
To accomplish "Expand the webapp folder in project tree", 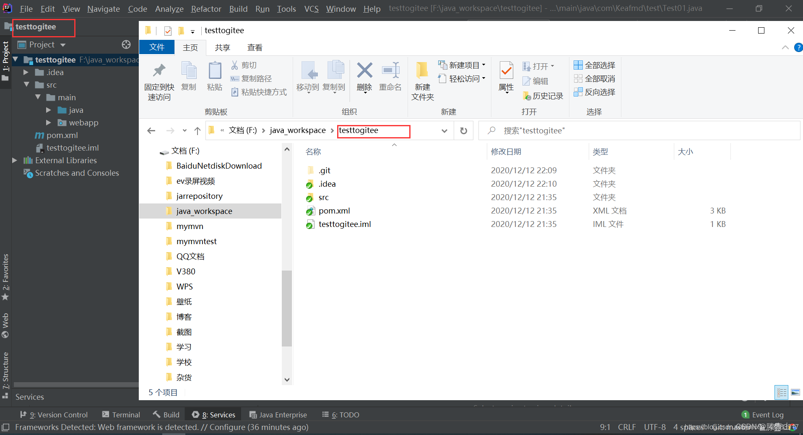I will (x=49, y=122).
